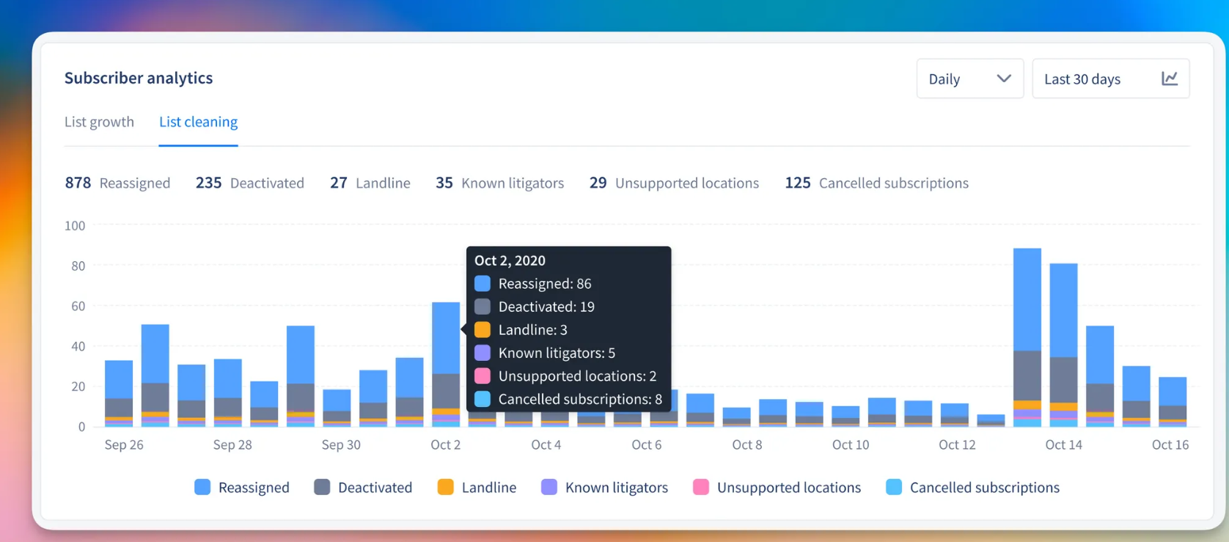1229x542 pixels.
Task: Click the Landline orange square in tooltip
Action: 483,330
